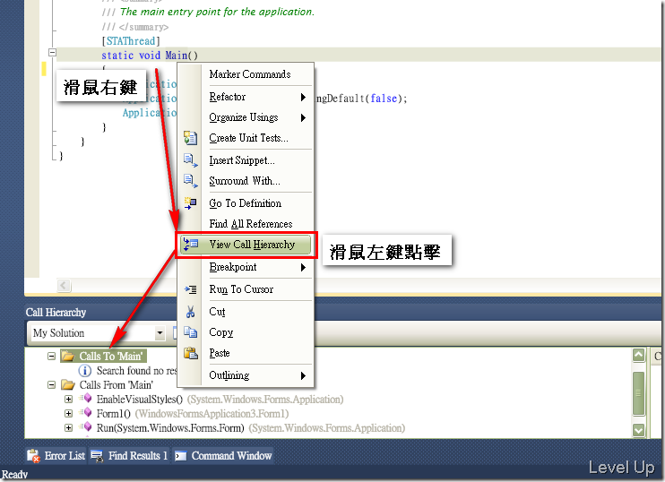Image resolution: width=665 pixels, height=482 pixels.
Task: Collapse the Calls From 'Main' node
Action: [x=51, y=385]
